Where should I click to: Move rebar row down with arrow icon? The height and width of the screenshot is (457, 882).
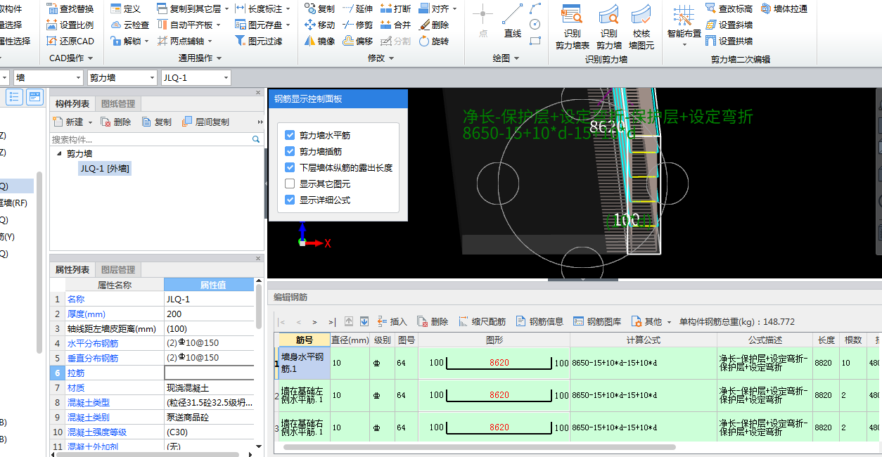(364, 321)
